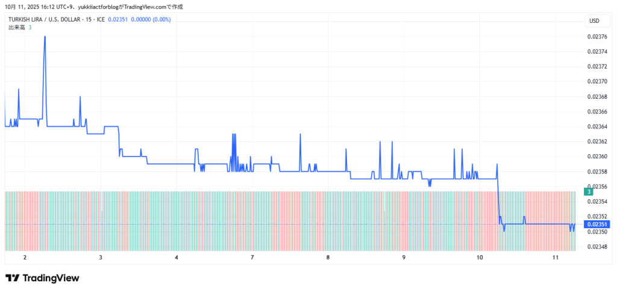This screenshot has height=292, width=617.
Task: Click the blue 0.02351 current price label
Action: 597,224
